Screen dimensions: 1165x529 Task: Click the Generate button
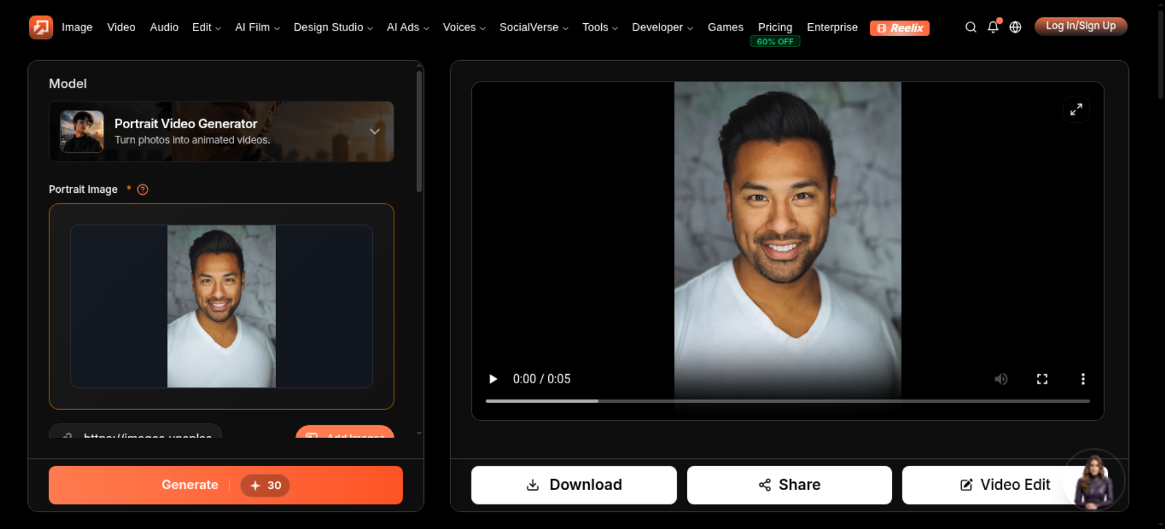coord(225,485)
